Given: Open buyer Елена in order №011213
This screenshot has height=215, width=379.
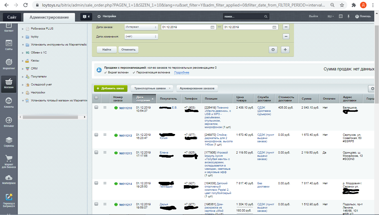Looking at the screenshot, I should point(164,153).
